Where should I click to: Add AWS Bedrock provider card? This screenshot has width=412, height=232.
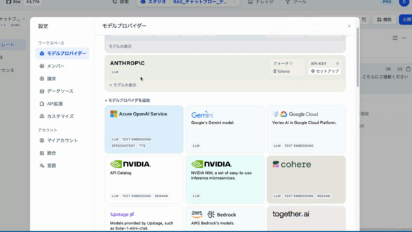click(225, 218)
